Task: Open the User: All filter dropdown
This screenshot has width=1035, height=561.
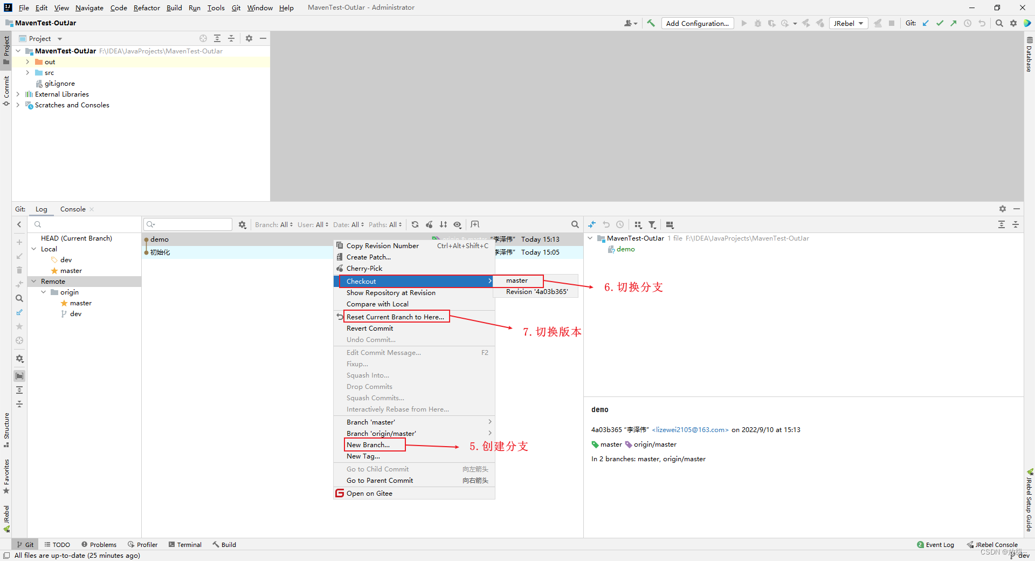Action: click(313, 224)
